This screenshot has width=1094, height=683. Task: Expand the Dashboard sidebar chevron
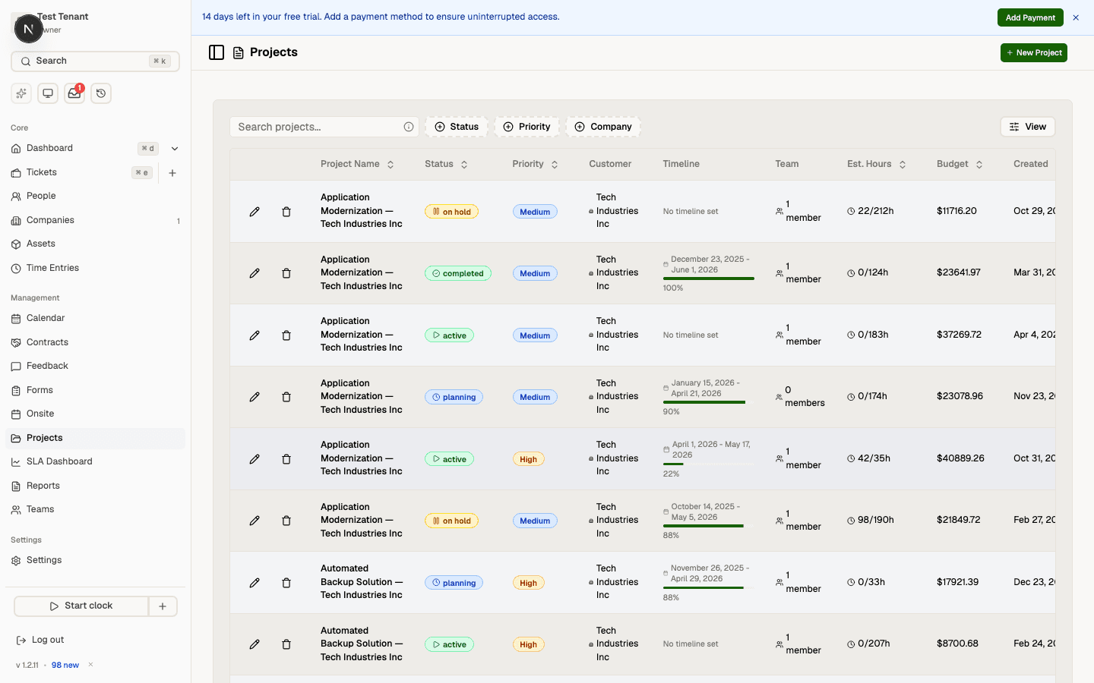174,148
